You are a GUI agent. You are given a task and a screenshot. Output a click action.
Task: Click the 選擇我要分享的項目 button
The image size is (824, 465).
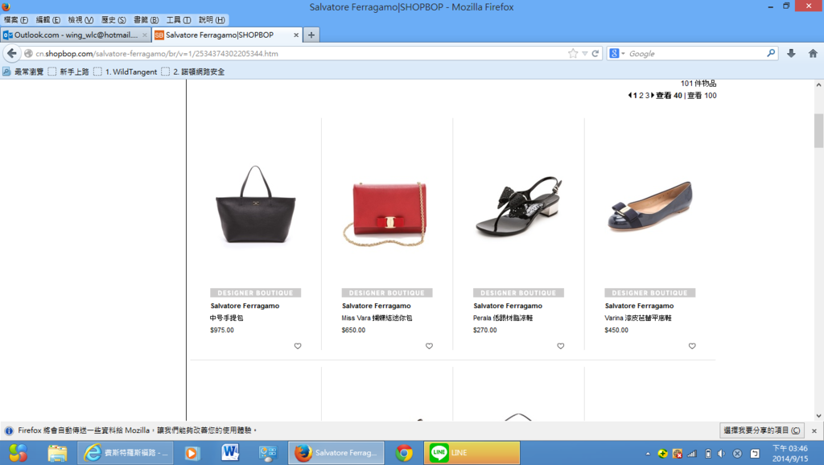click(x=761, y=430)
